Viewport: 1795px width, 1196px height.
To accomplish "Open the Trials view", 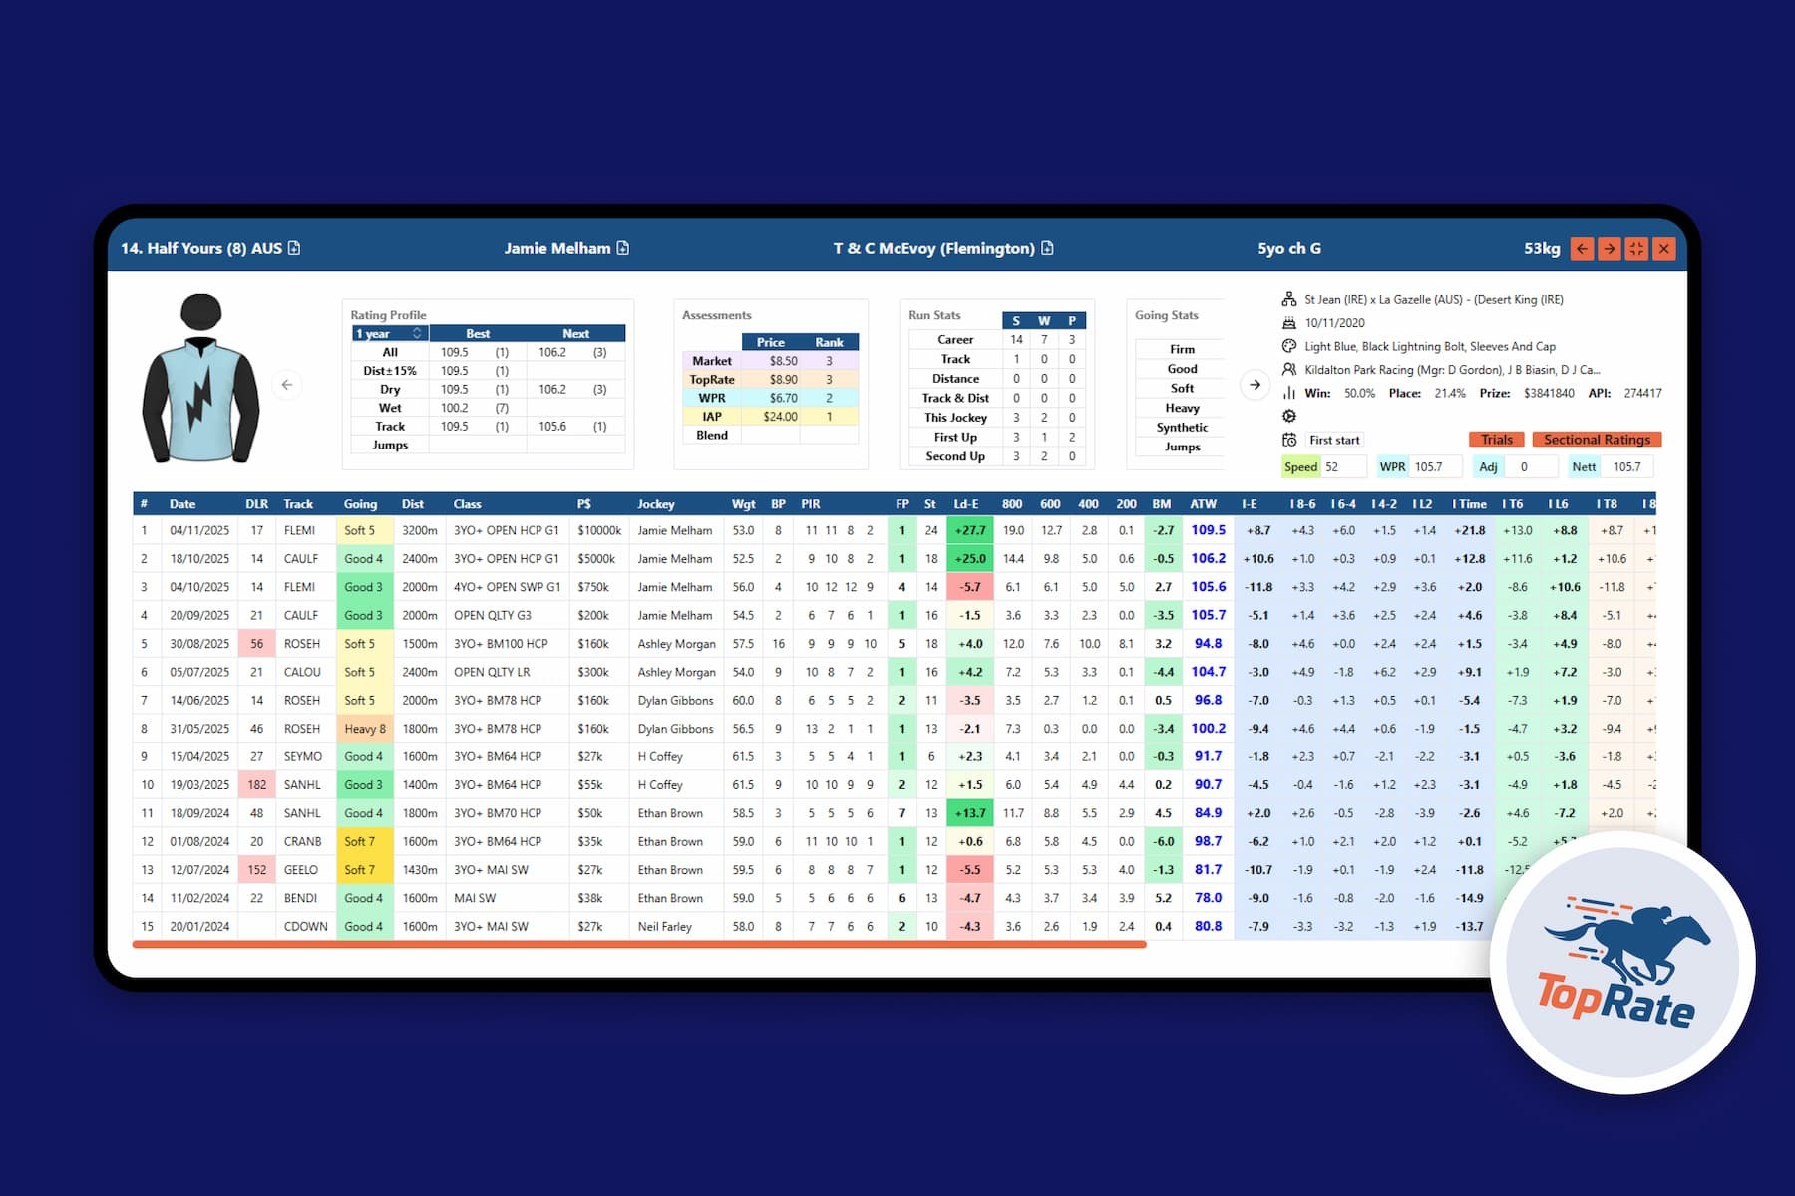I will [1497, 440].
